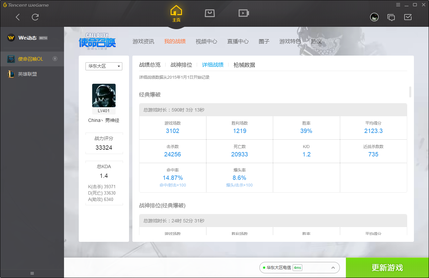Click the sidebar collapse lines icon at bottom

pyautogui.click(x=32, y=273)
